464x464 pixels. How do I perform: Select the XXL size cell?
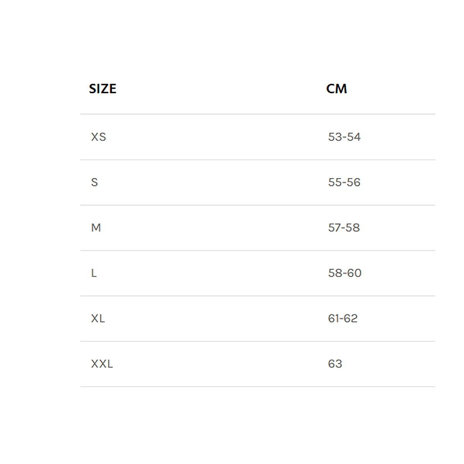[x=102, y=364]
